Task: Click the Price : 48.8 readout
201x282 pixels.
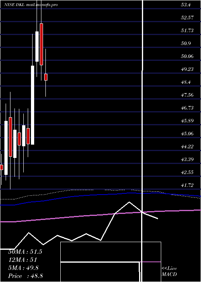Action: [x=25, y=276]
